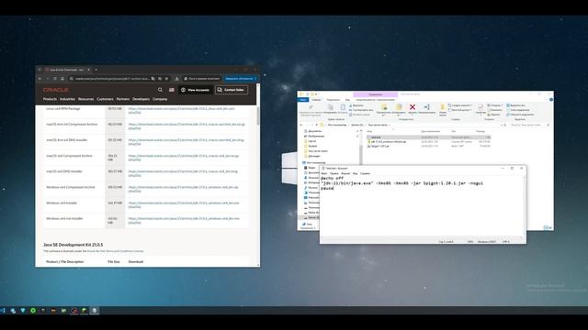Select the Spigot-1.20.1.jar file in Explorer
This screenshot has height=330, width=588.
pyautogui.click(x=428, y=147)
